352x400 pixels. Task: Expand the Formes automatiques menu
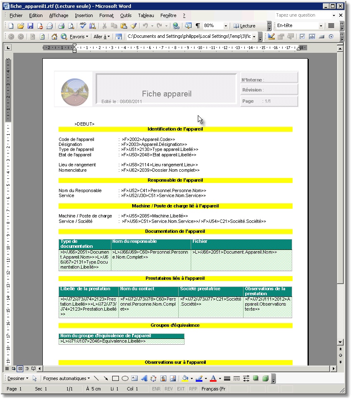[66, 378]
